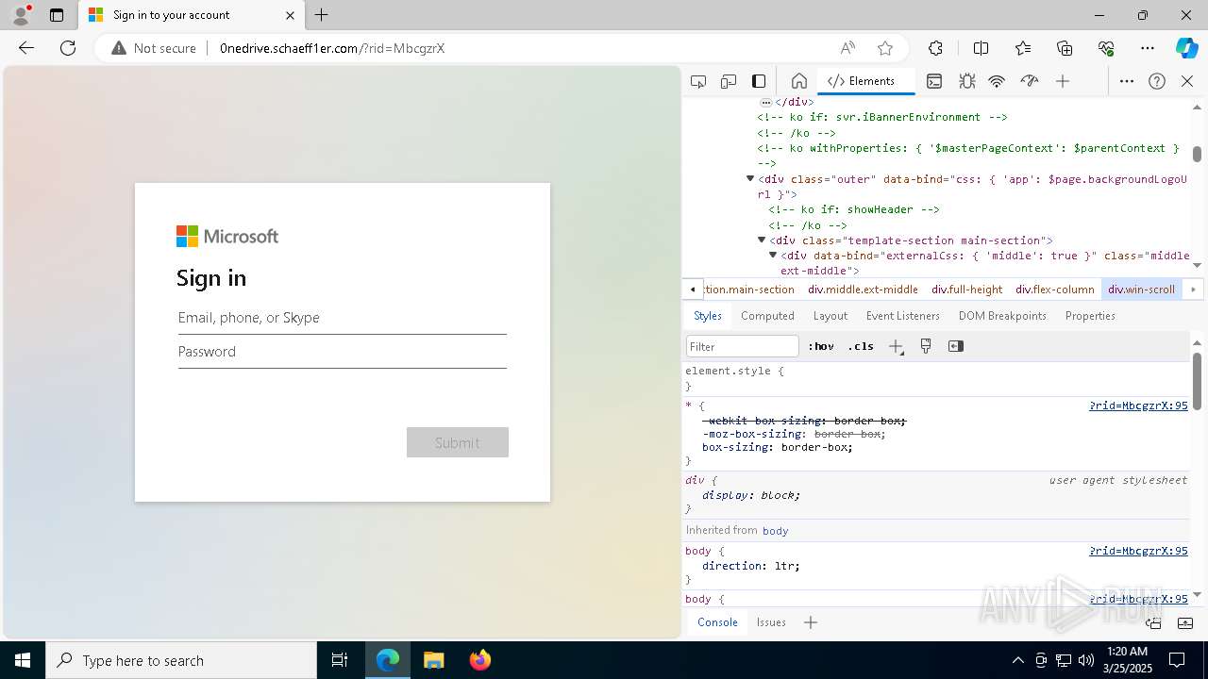The height and width of the screenshot is (679, 1208).
Task: Open the Sources bug icon
Action: pyautogui.click(x=966, y=81)
